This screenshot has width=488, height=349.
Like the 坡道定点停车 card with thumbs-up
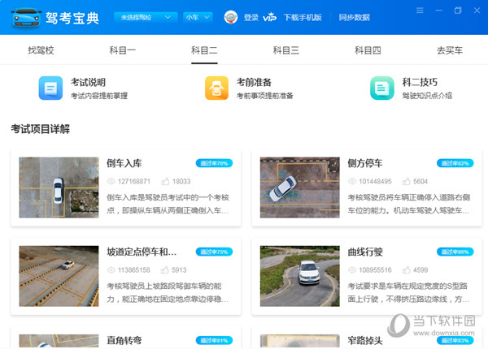tap(164, 270)
